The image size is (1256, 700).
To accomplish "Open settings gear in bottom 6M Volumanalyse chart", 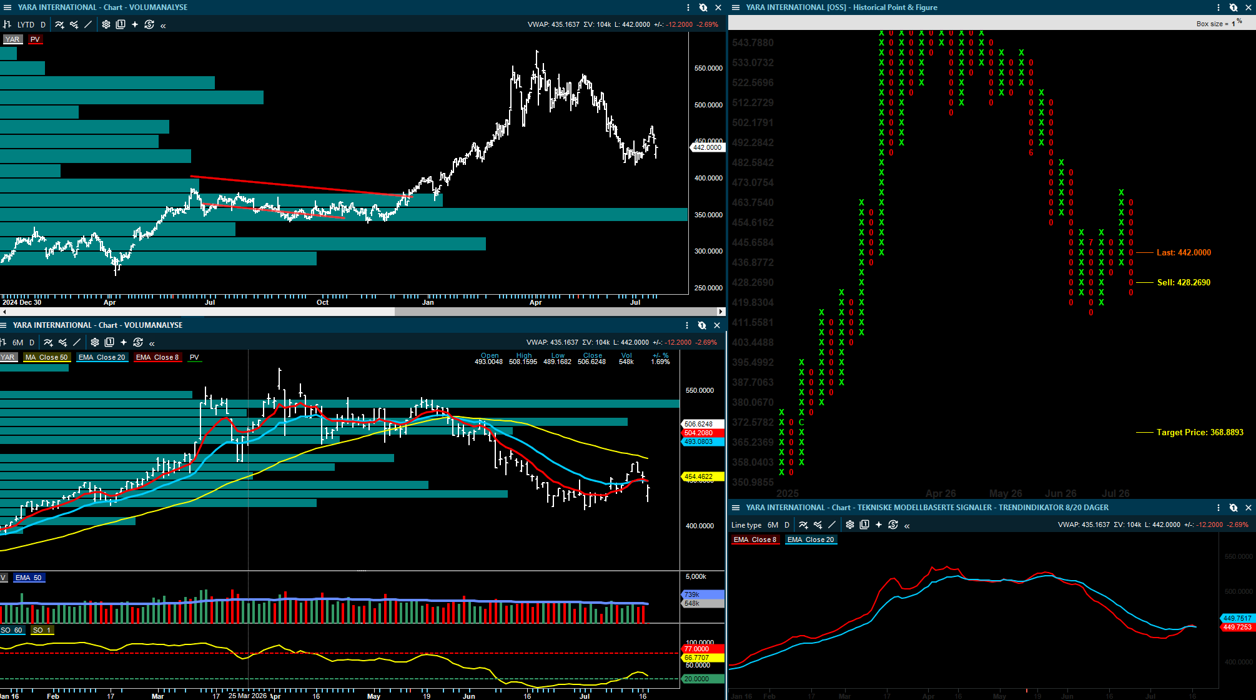I will [95, 342].
